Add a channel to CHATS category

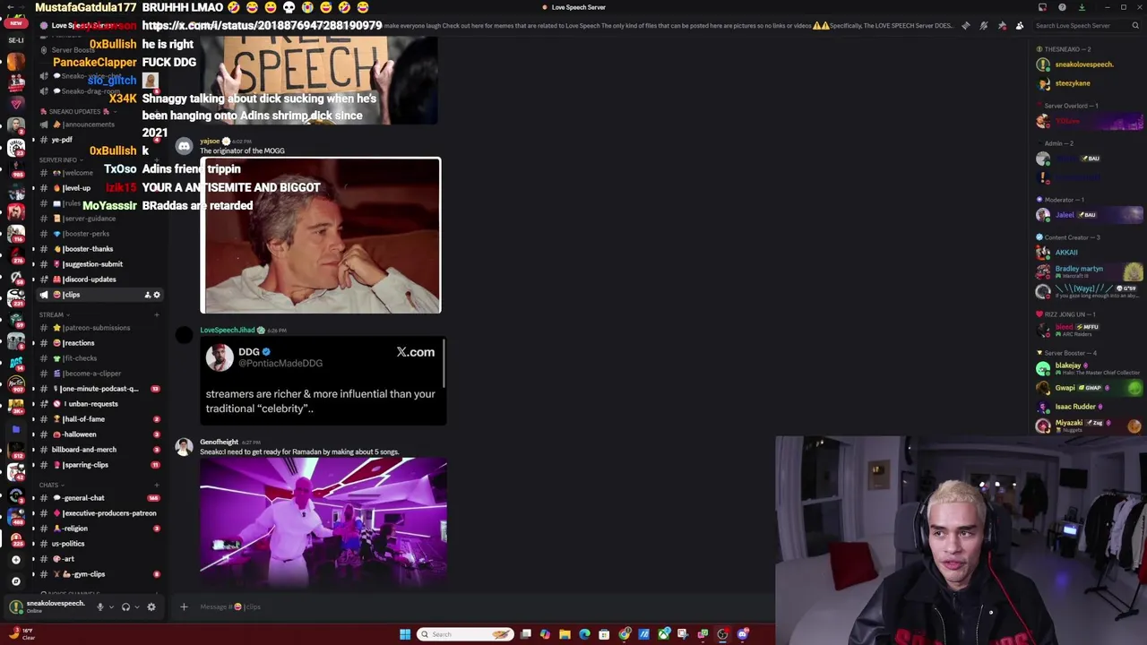[156, 485]
